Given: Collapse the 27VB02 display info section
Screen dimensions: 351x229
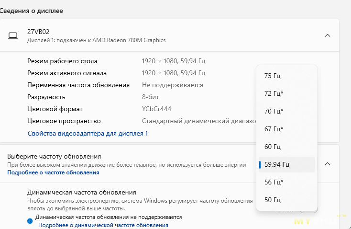Looking at the screenshot, I should click(x=328, y=35).
